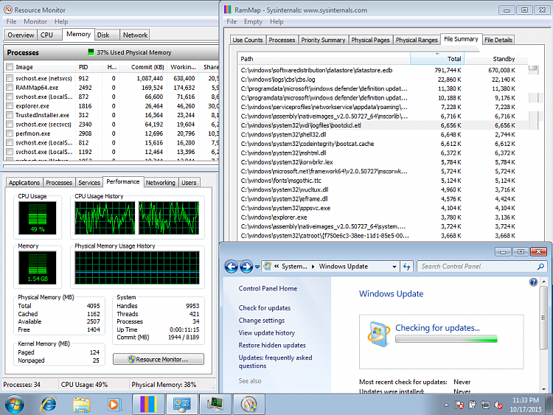
Task: Check svchost.exe PID 812 checkbox
Action: tap(10, 142)
